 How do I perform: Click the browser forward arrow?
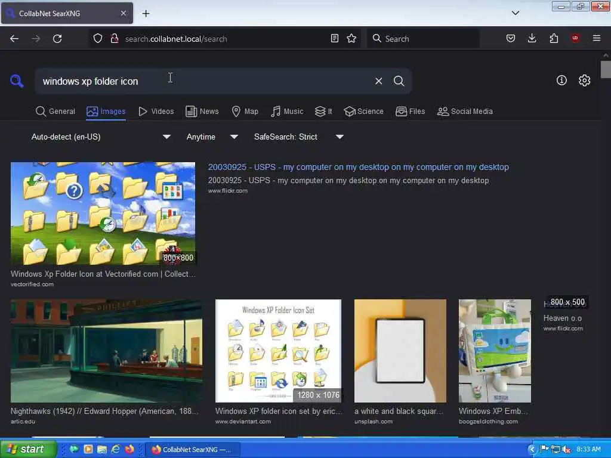[x=36, y=39]
